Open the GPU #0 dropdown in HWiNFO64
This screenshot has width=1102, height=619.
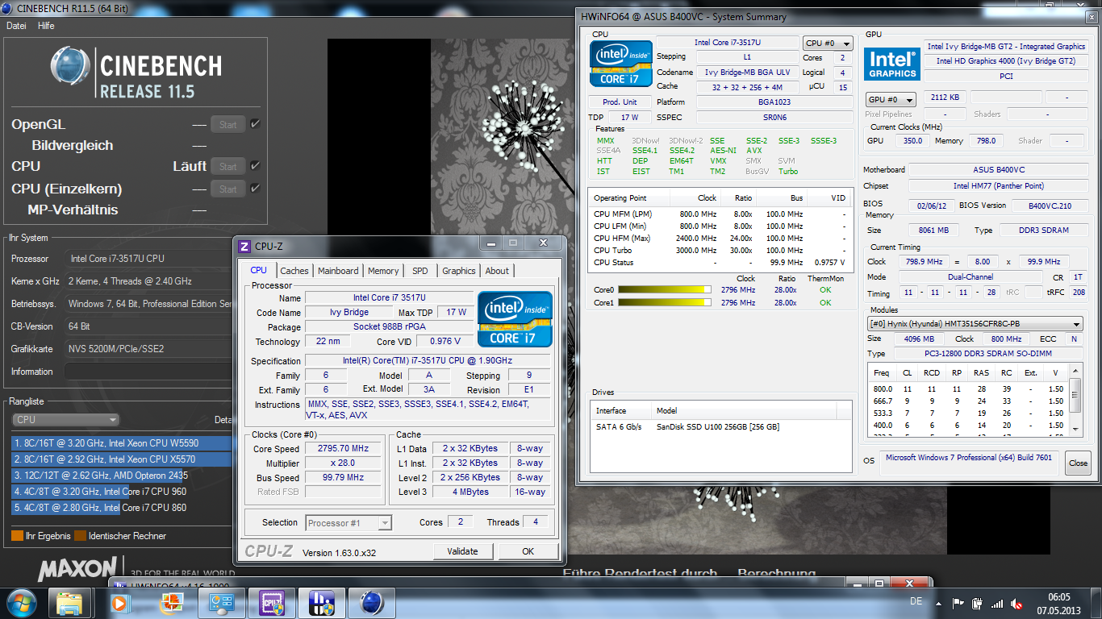891,100
